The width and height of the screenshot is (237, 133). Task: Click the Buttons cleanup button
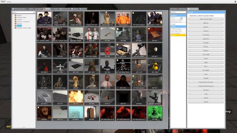206,27
